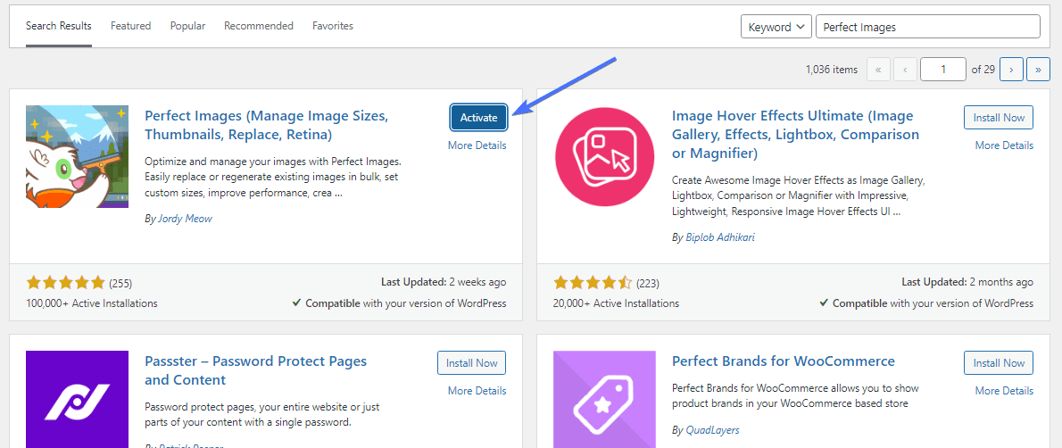1062x448 pixels.
Task: Click the (223) rating count
Action: [648, 283]
